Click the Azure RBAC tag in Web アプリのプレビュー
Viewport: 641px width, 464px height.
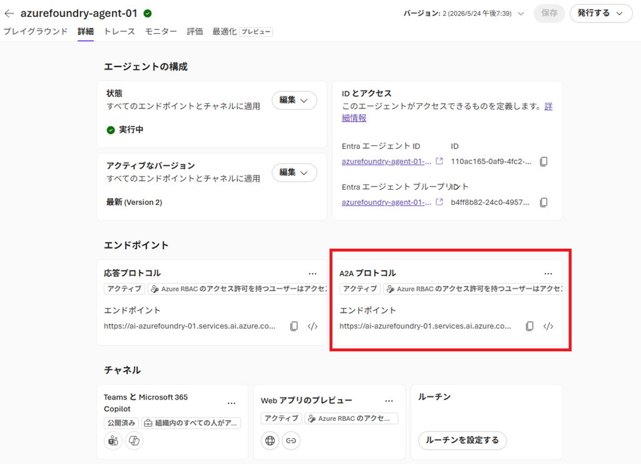tap(352, 419)
